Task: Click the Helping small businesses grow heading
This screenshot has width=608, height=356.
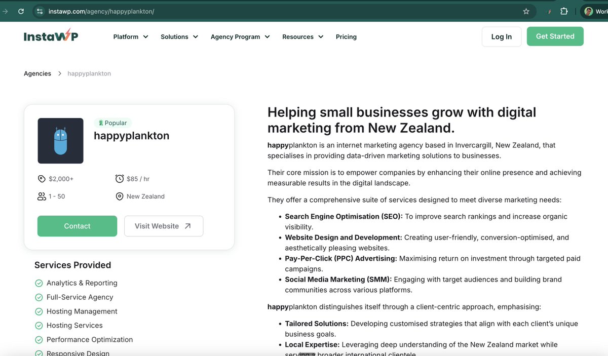Action: (x=402, y=120)
